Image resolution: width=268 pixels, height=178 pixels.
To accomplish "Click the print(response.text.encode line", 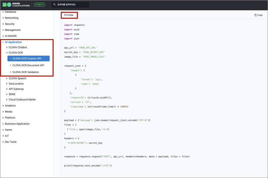I will click(x=88, y=166).
